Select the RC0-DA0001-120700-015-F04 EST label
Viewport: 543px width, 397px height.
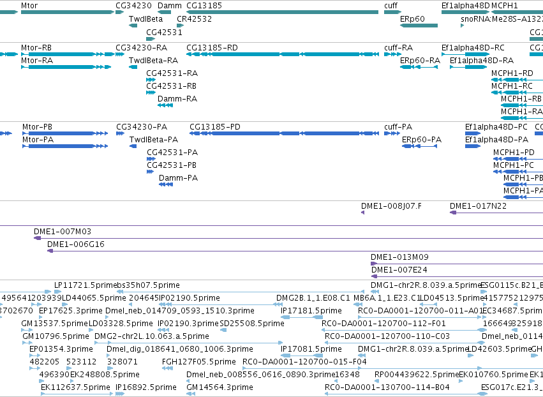pyautogui.click(x=304, y=362)
